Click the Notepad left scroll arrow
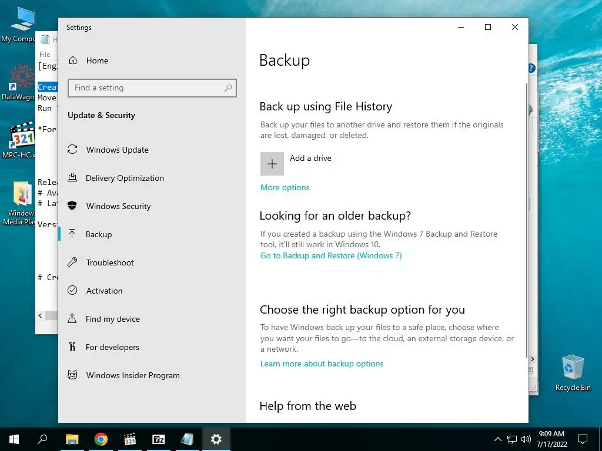This screenshot has height=451, width=602. coord(40,315)
